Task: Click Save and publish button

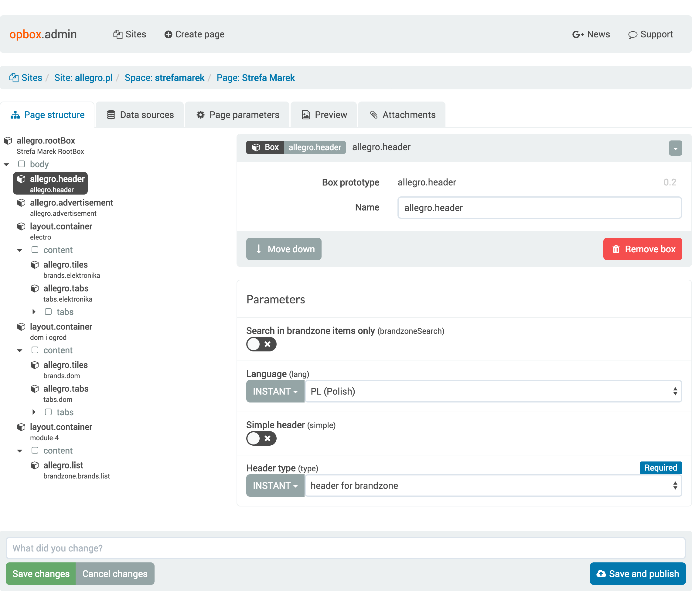Action: pos(638,574)
